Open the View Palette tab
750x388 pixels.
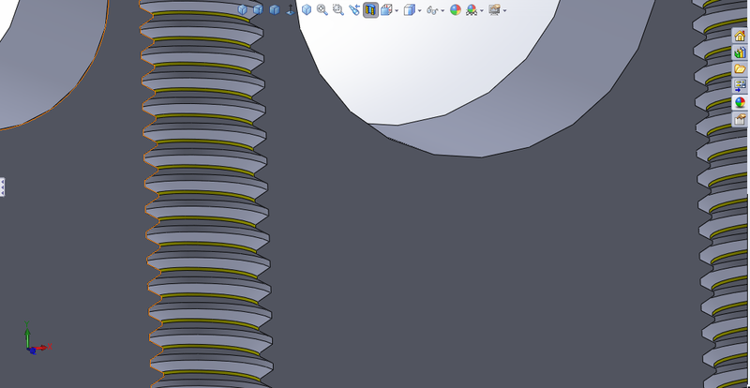pyautogui.click(x=740, y=86)
